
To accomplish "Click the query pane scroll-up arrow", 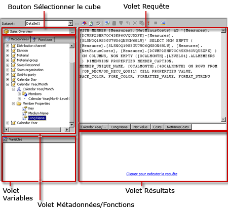I will point(223,30).
